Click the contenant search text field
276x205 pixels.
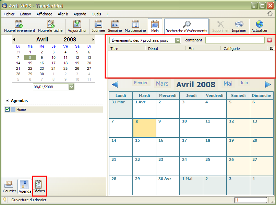tap(235, 40)
